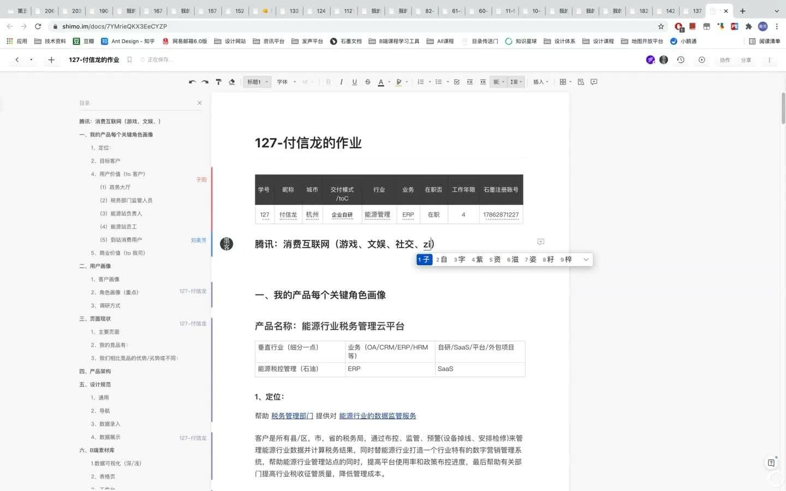View document edit history
Screen dimensions: 786x491
pyautogui.click(x=681, y=60)
